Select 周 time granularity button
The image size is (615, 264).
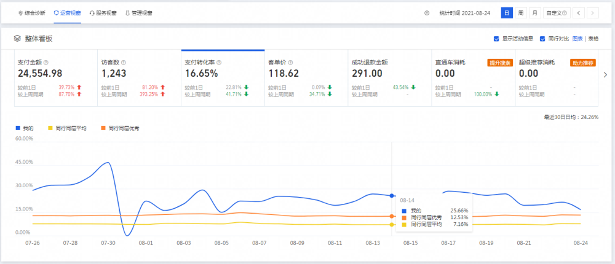coord(520,13)
